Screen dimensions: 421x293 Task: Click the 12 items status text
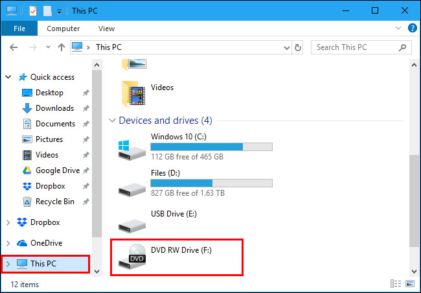25,285
